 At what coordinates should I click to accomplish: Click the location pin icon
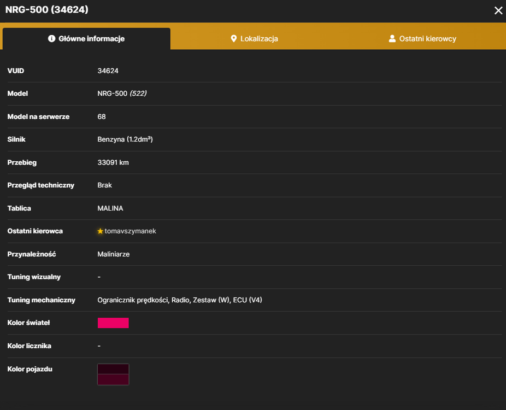(x=234, y=39)
